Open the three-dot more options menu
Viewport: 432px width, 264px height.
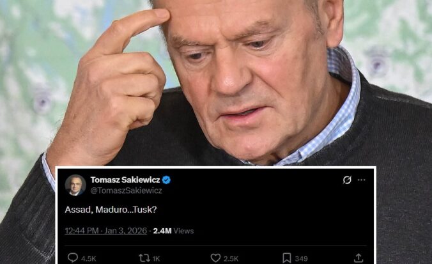[361, 180]
